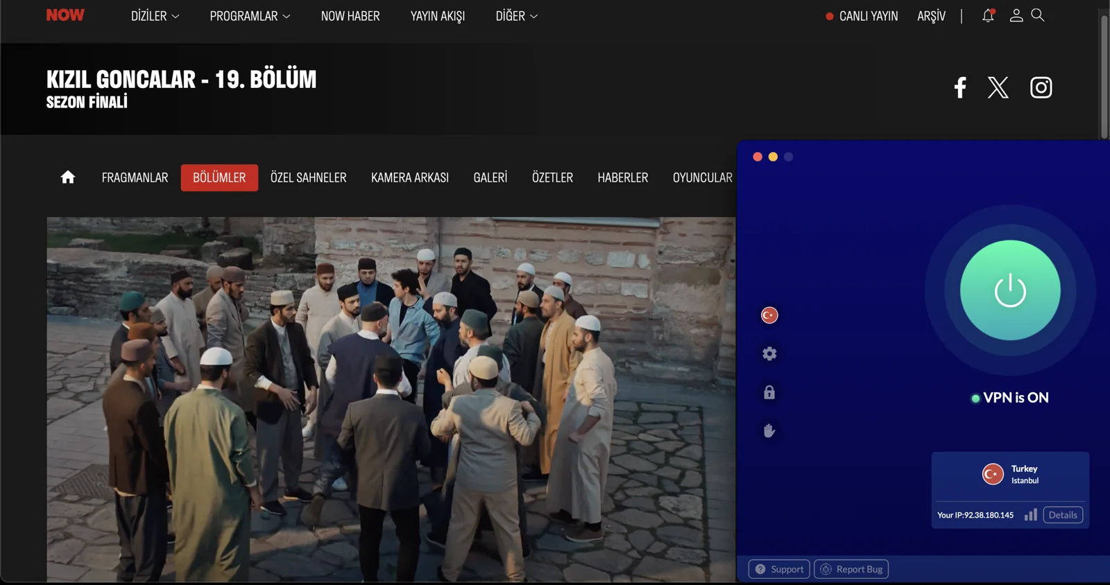This screenshot has height=585, width=1110.
Task: Click the Turkey Istanbul location text
Action: click(1025, 474)
